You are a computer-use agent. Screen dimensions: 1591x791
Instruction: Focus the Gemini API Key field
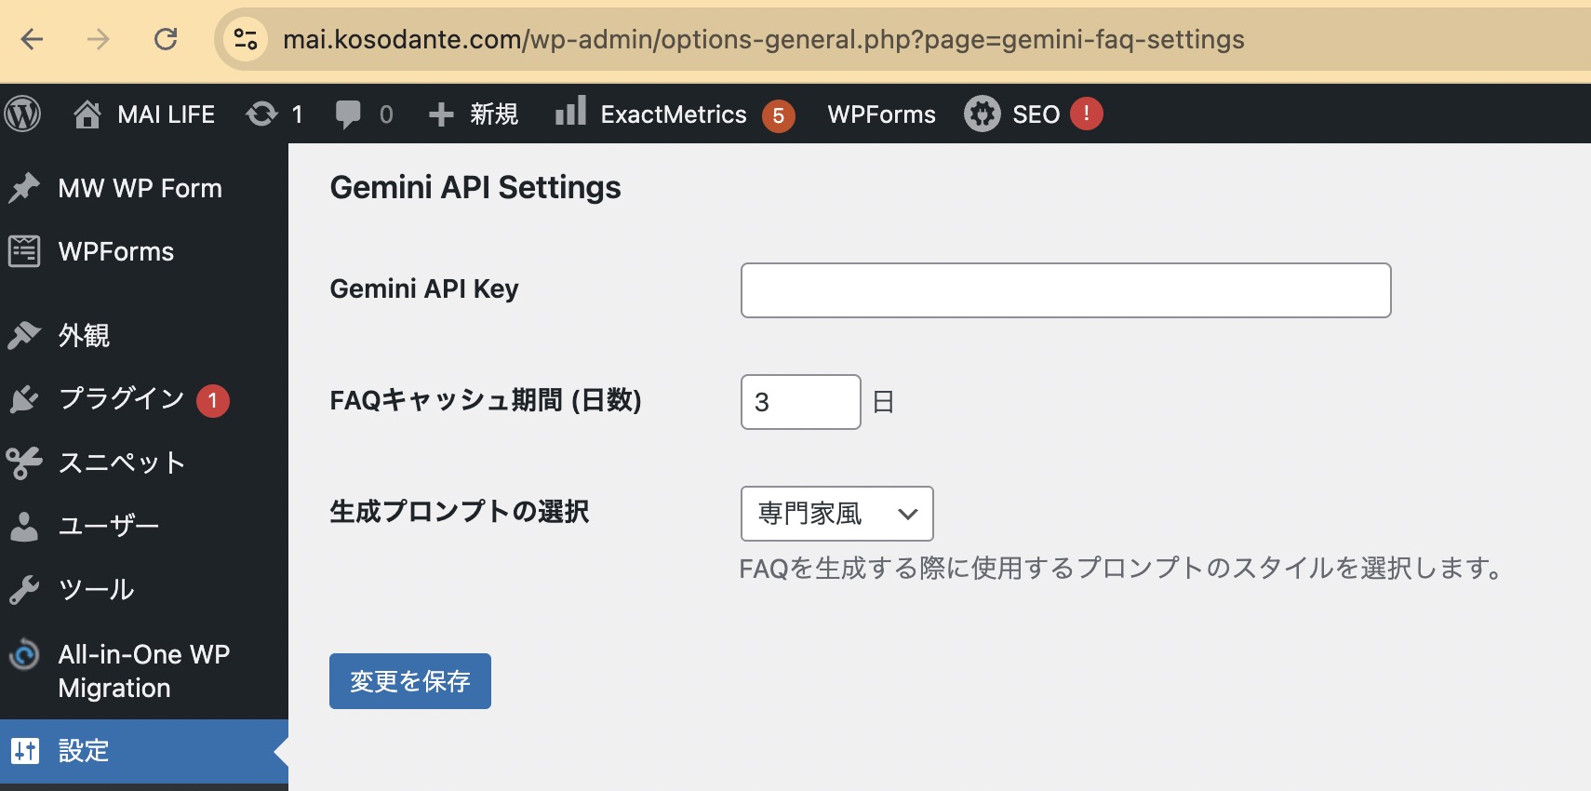click(1065, 290)
